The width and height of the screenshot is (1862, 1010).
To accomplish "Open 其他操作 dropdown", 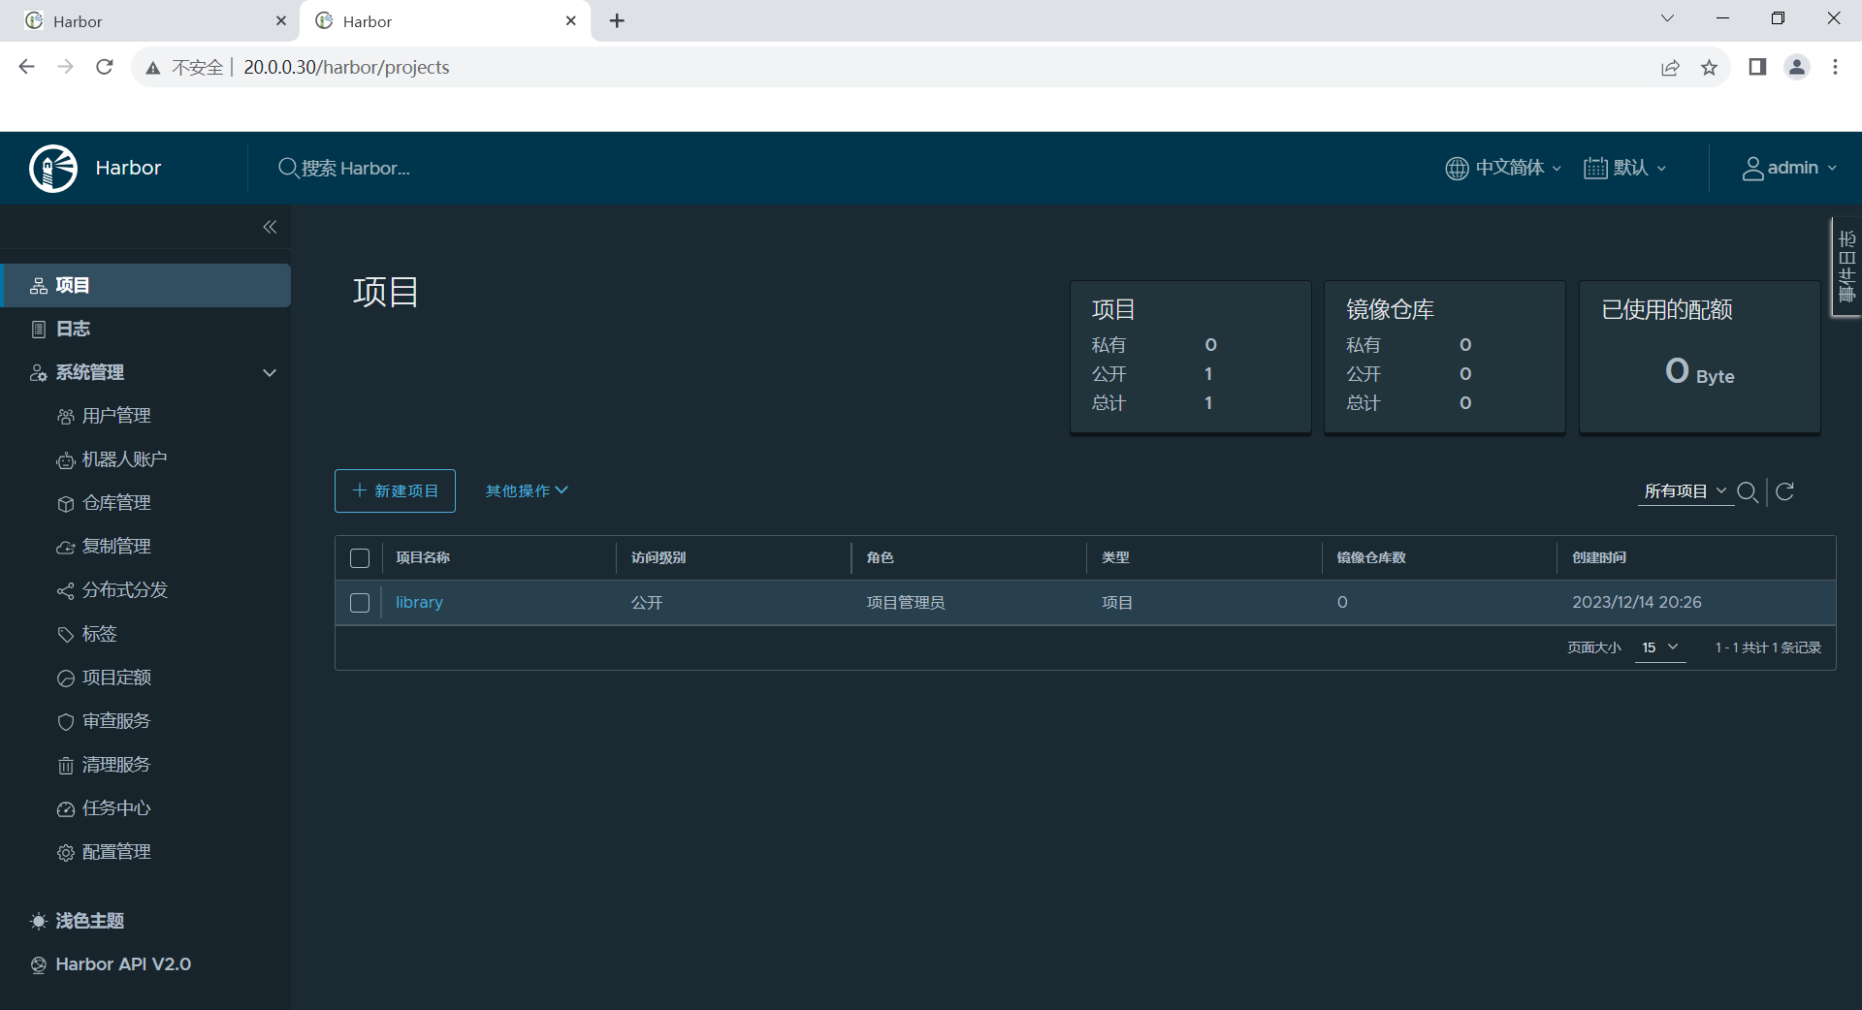I will [527, 490].
